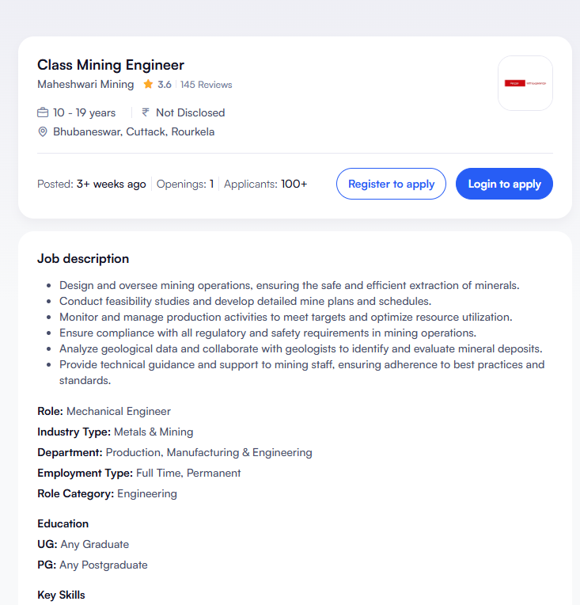
Task: Click the orange rating star icon
Action: [147, 84]
